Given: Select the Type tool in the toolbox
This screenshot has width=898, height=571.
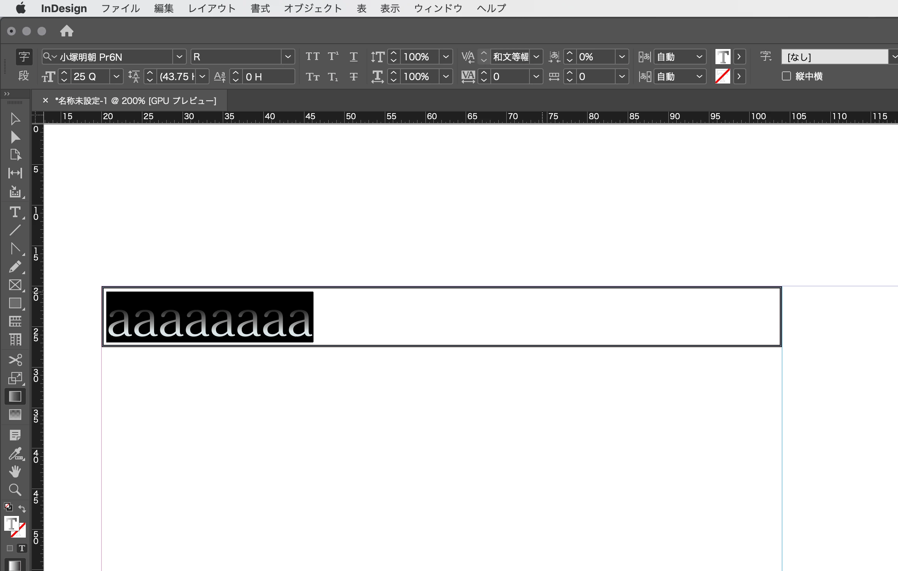Looking at the screenshot, I should point(15,212).
